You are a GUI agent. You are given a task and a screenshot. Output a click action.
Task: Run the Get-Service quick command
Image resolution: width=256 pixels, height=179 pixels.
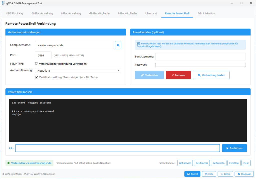click(185, 163)
